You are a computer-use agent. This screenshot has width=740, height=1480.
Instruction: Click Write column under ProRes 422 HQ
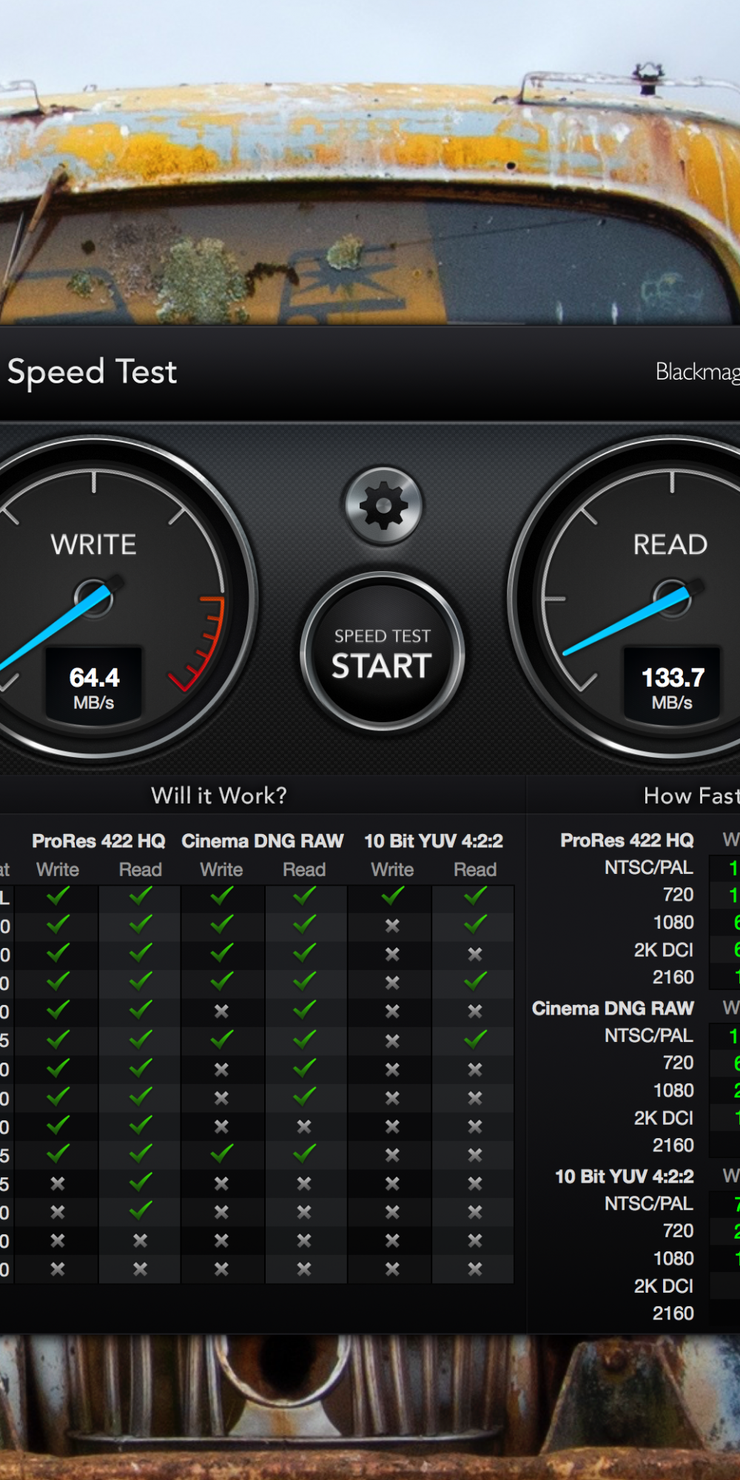(x=58, y=869)
